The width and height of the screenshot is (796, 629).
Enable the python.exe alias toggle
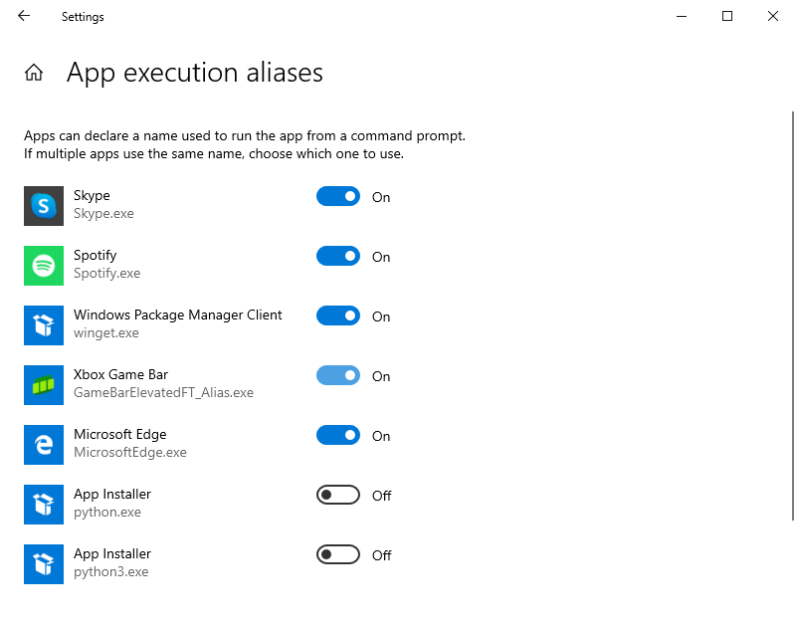point(338,496)
